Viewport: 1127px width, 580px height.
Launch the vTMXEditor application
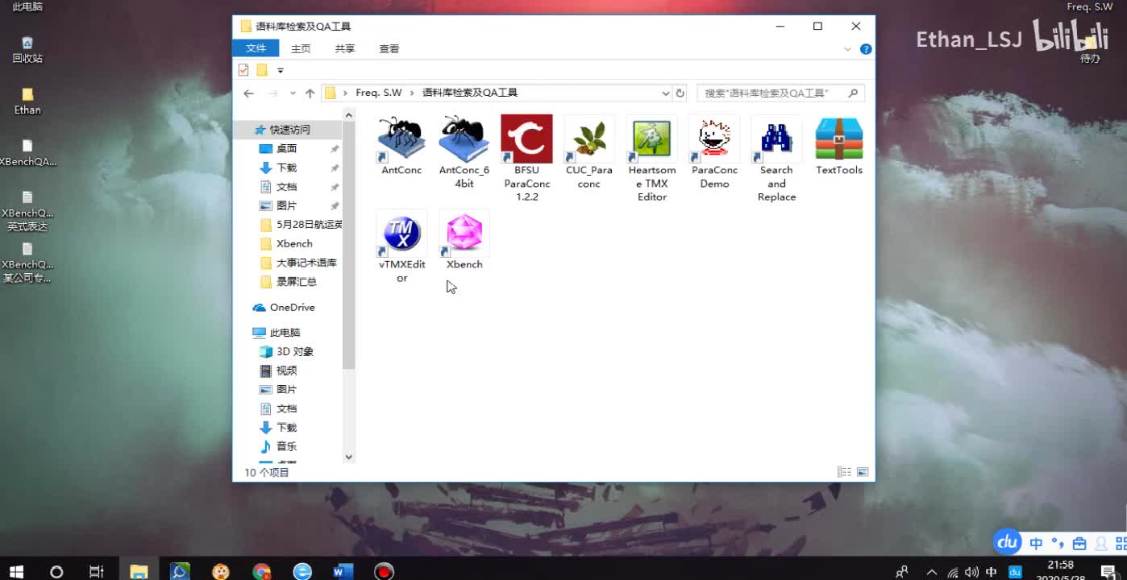point(401,234)
